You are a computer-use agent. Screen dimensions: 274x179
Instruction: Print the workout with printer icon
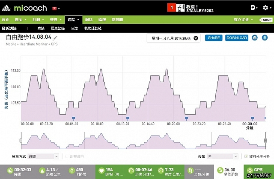pos(255,38)
